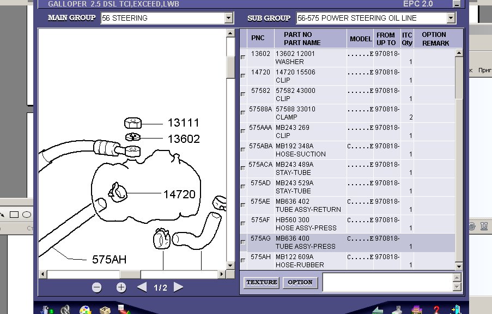This screenshot has width=492, height=314.
Task: Click the MODEL column header
Action: (x=360, y=39)
